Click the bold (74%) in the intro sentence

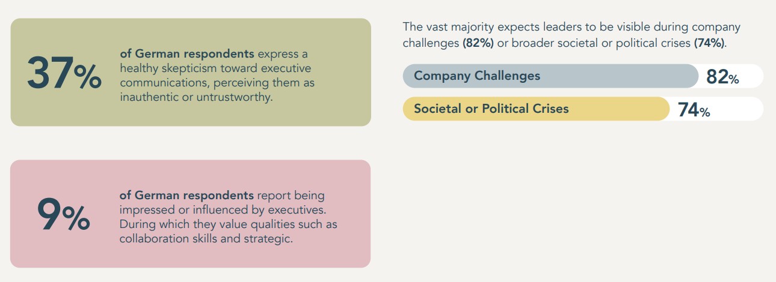pos(709,43)
